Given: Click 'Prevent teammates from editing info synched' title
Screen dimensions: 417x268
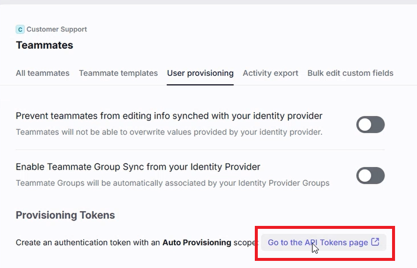Looking at the screenshot, I should pyautogui.click(x=169, y=116).
